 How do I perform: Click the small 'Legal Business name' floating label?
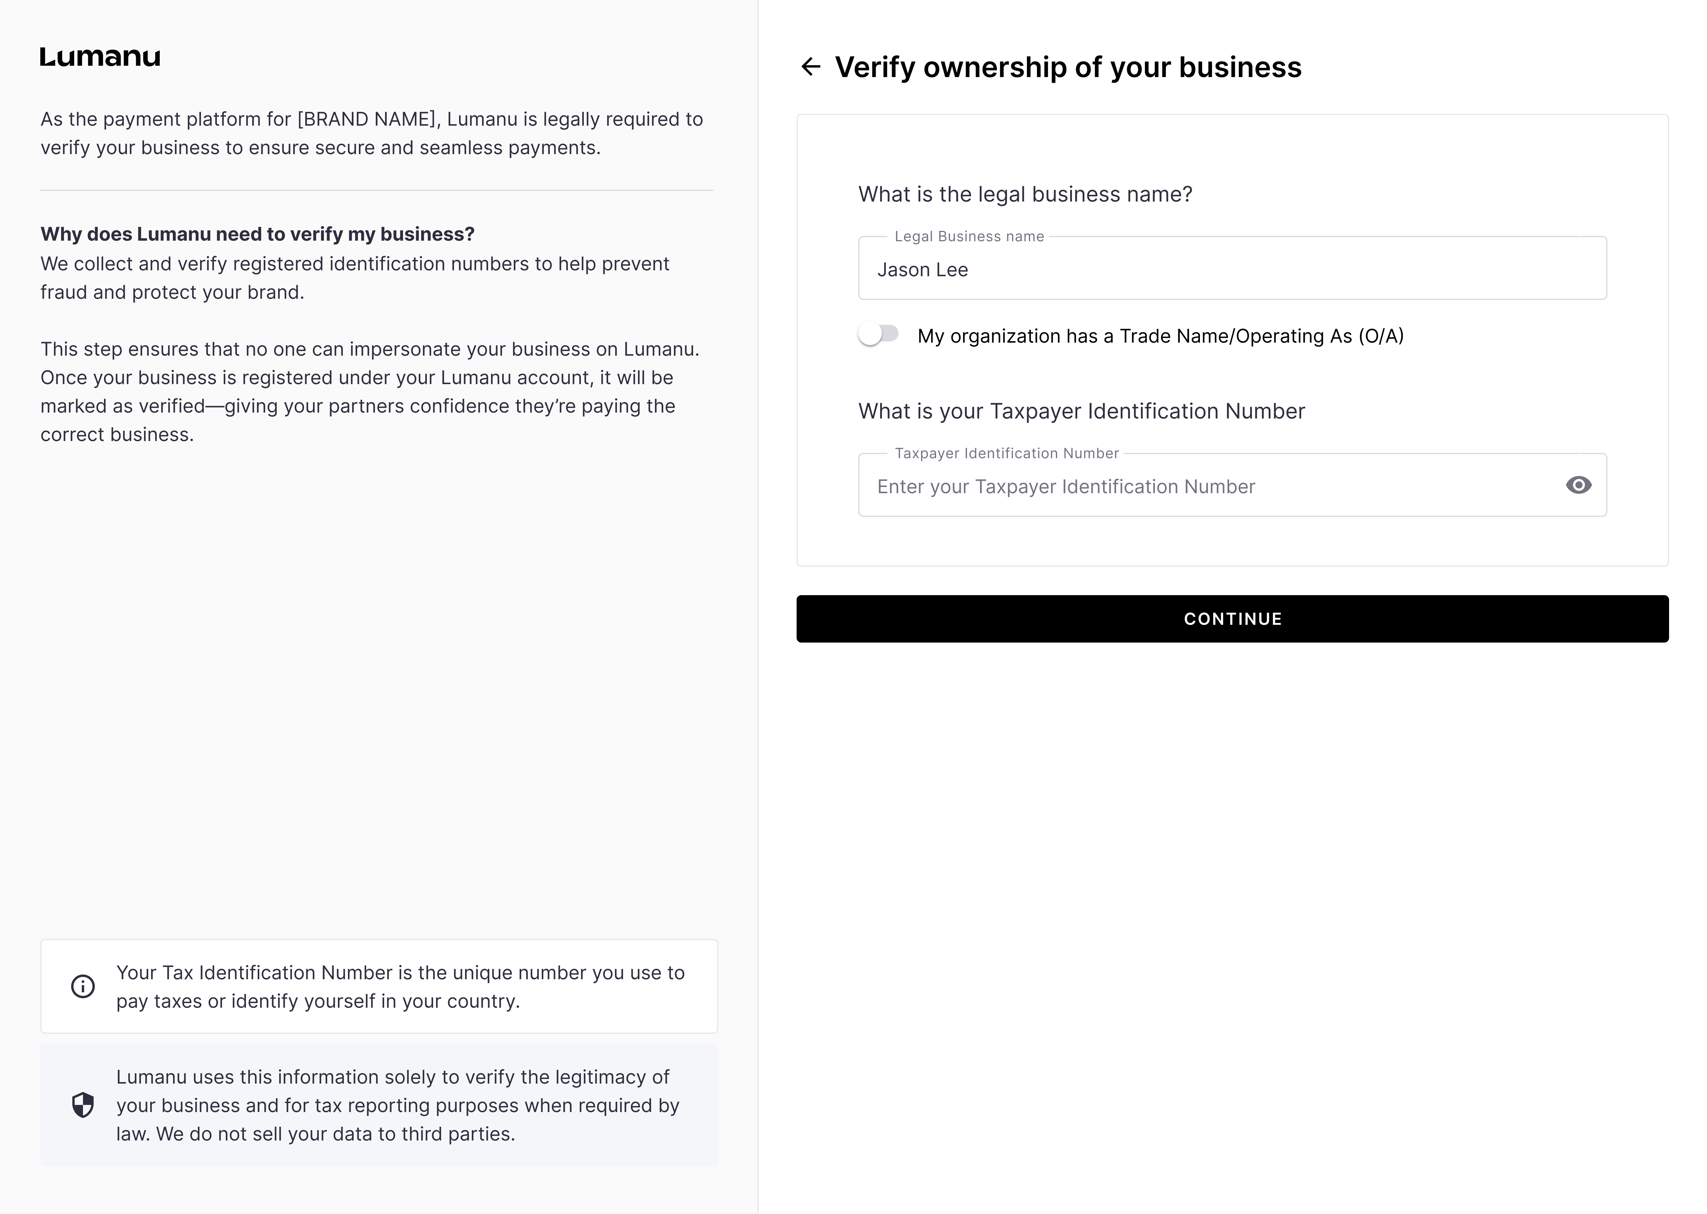(968, 236)
